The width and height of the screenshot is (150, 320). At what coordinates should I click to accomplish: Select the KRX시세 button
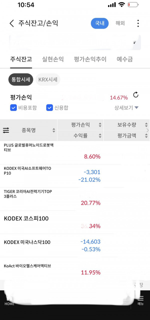[48, 80]
